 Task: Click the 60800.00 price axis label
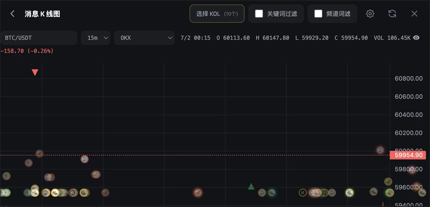coord(409,79)
